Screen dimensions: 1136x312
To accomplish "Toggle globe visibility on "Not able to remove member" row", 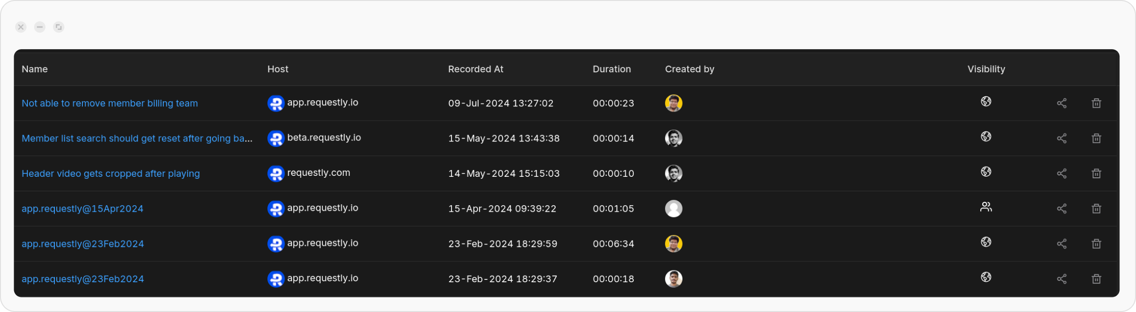I will (986, 102).
